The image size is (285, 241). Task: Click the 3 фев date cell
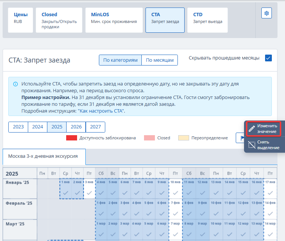coord(125,209)
